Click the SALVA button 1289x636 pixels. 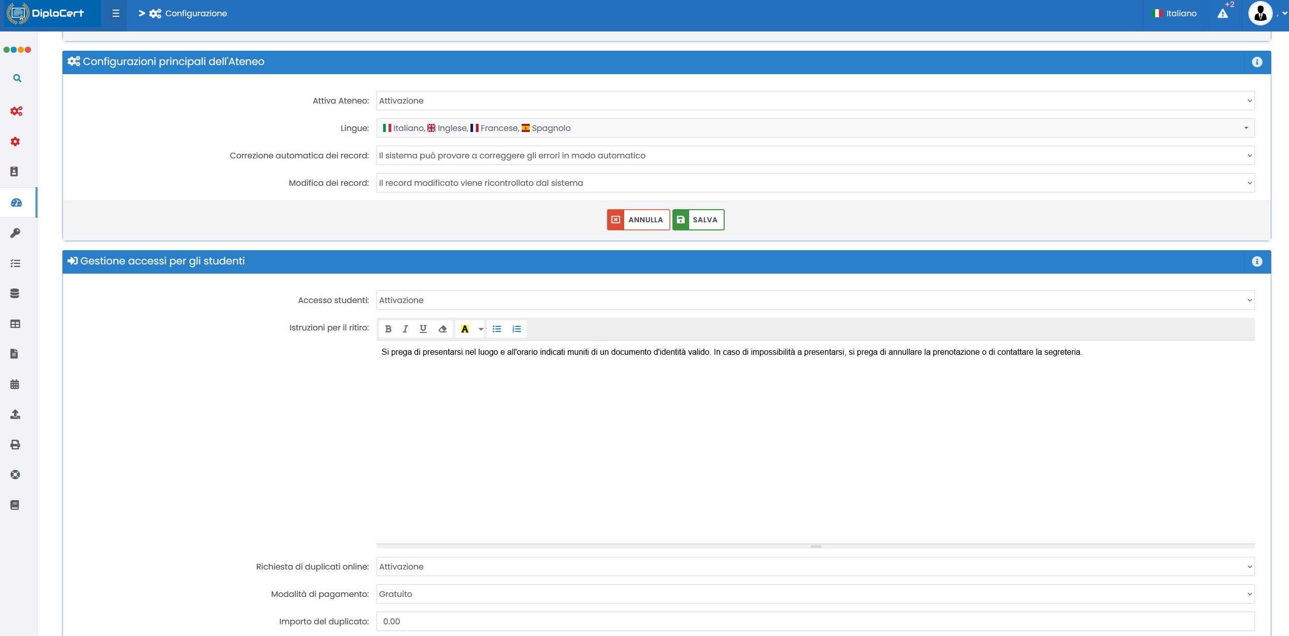coord(698,220)
